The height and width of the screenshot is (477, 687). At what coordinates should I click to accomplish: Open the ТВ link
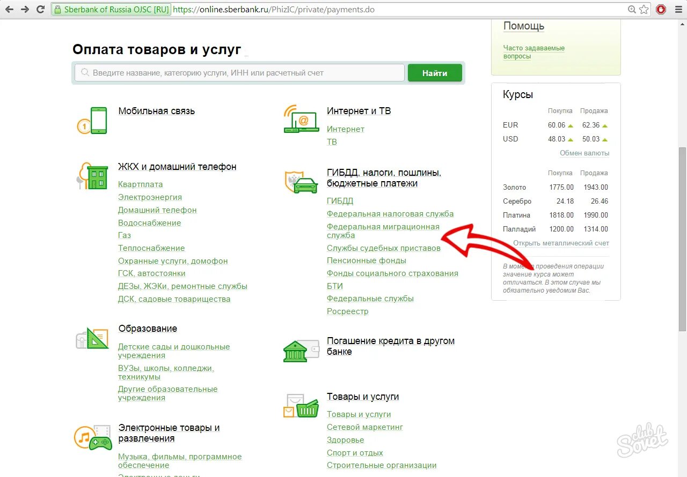[332, 142]
